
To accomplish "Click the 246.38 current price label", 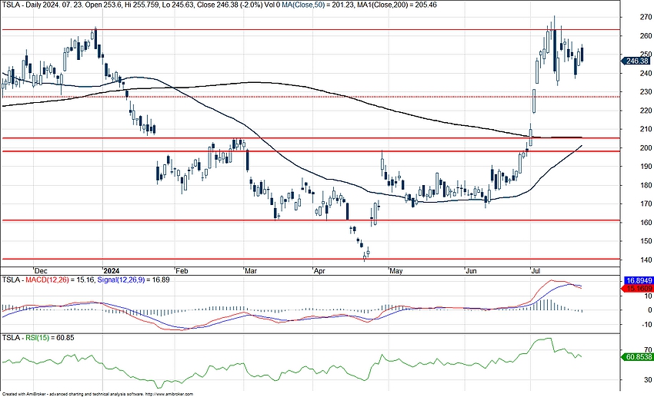I will point(636,61).
